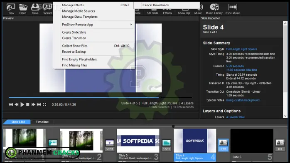Viewport: 290px width, 163px height.
Task: Jump to the start of the preview
Action: (x=11, y=104)
